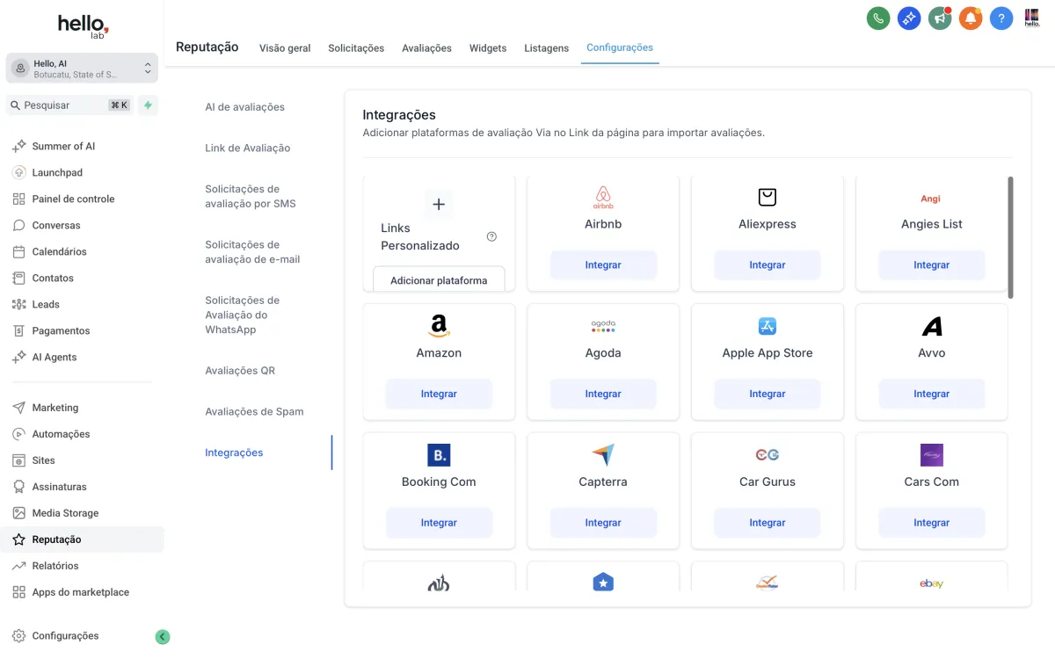Image resolution: width=1055 pixels, height=659 pixels.
Task: Click the Links Personalizado help icon
Action: (491, 236)
